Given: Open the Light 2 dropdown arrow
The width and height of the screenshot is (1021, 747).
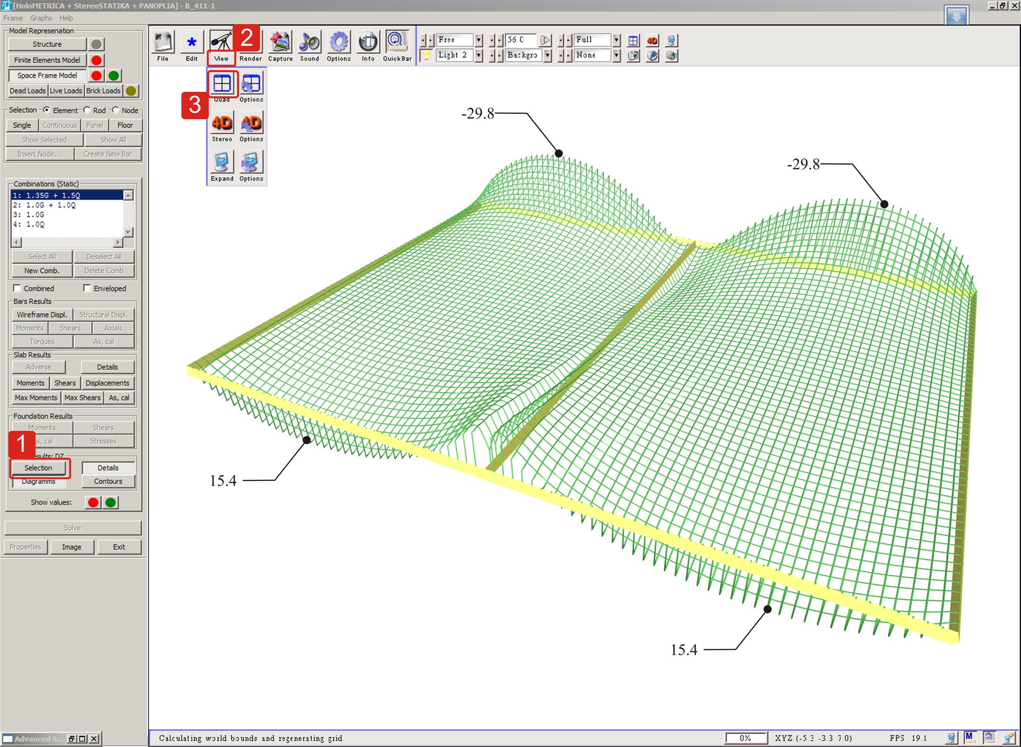Looking at the screenshot, I should pos(479,55).
